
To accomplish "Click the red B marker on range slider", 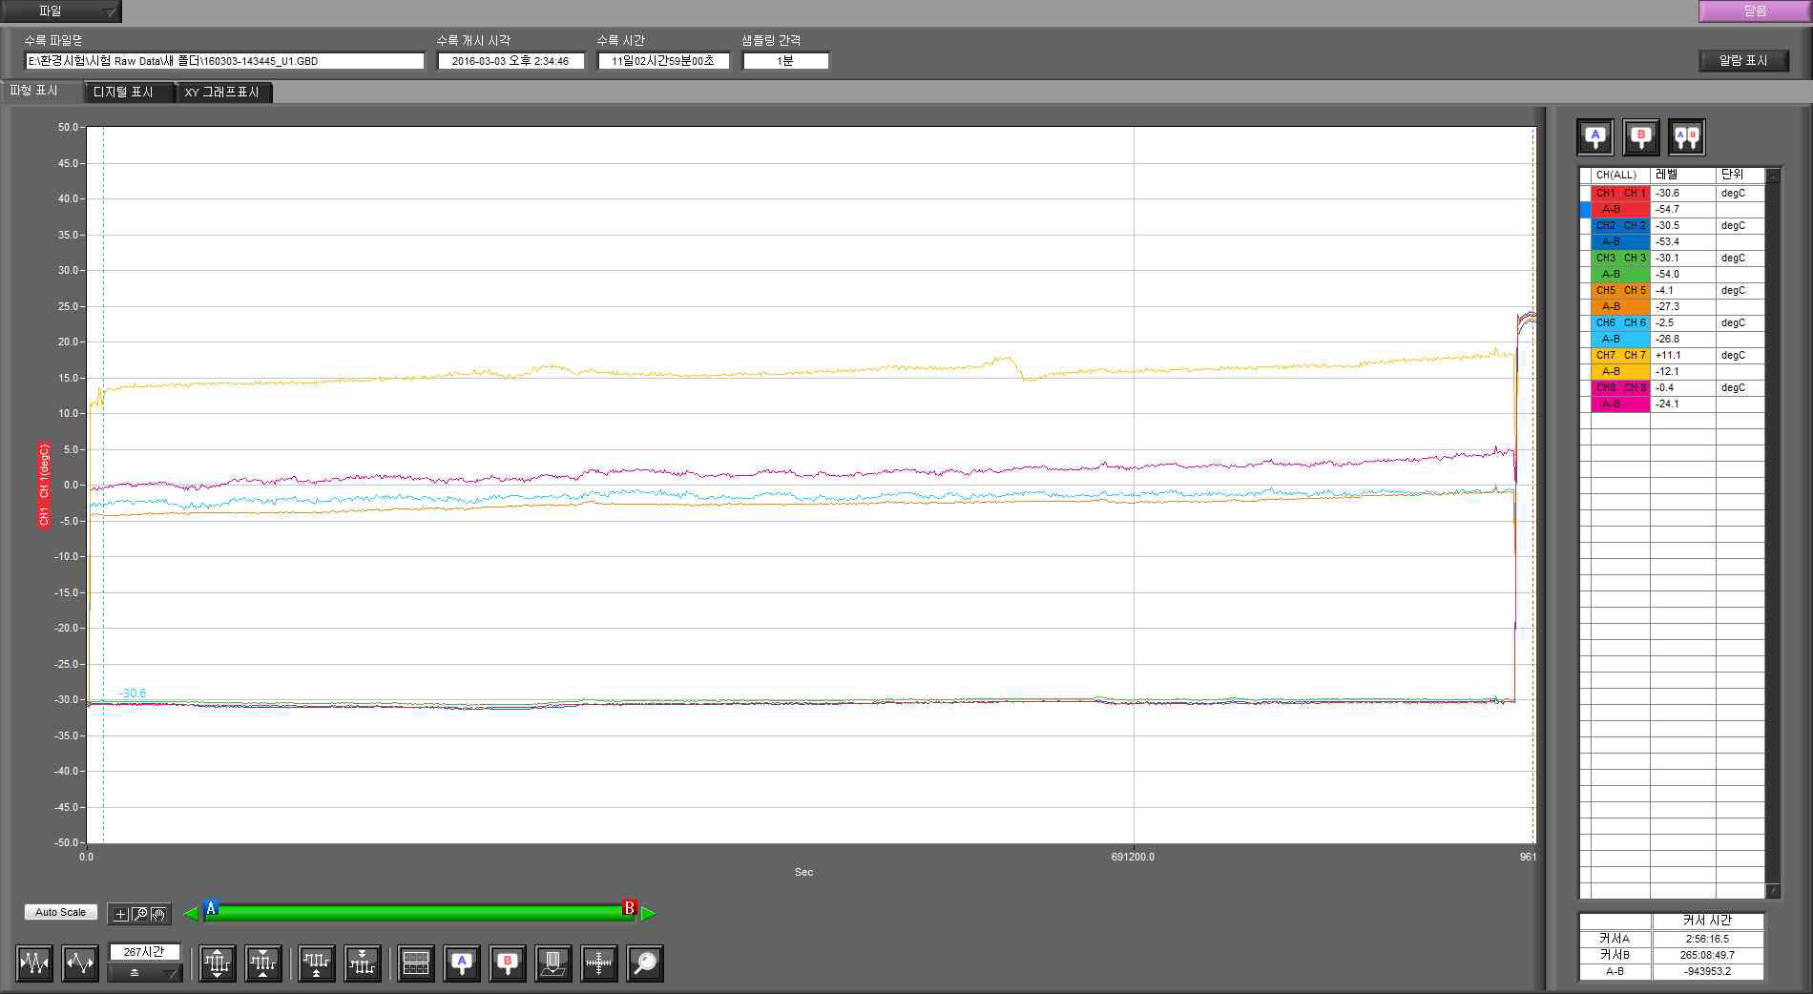I will click(x=629, y=908).
